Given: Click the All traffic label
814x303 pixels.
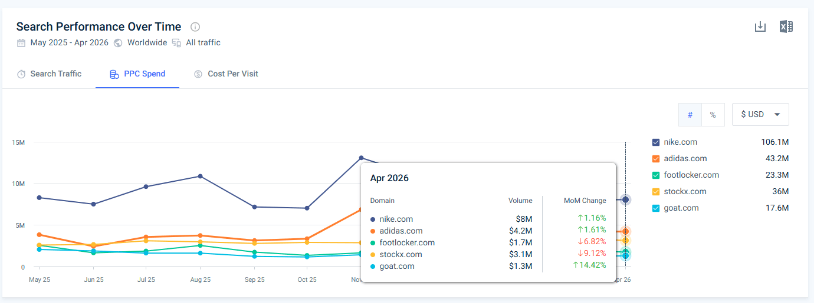Looking at the screenshot, I should 203,42.
